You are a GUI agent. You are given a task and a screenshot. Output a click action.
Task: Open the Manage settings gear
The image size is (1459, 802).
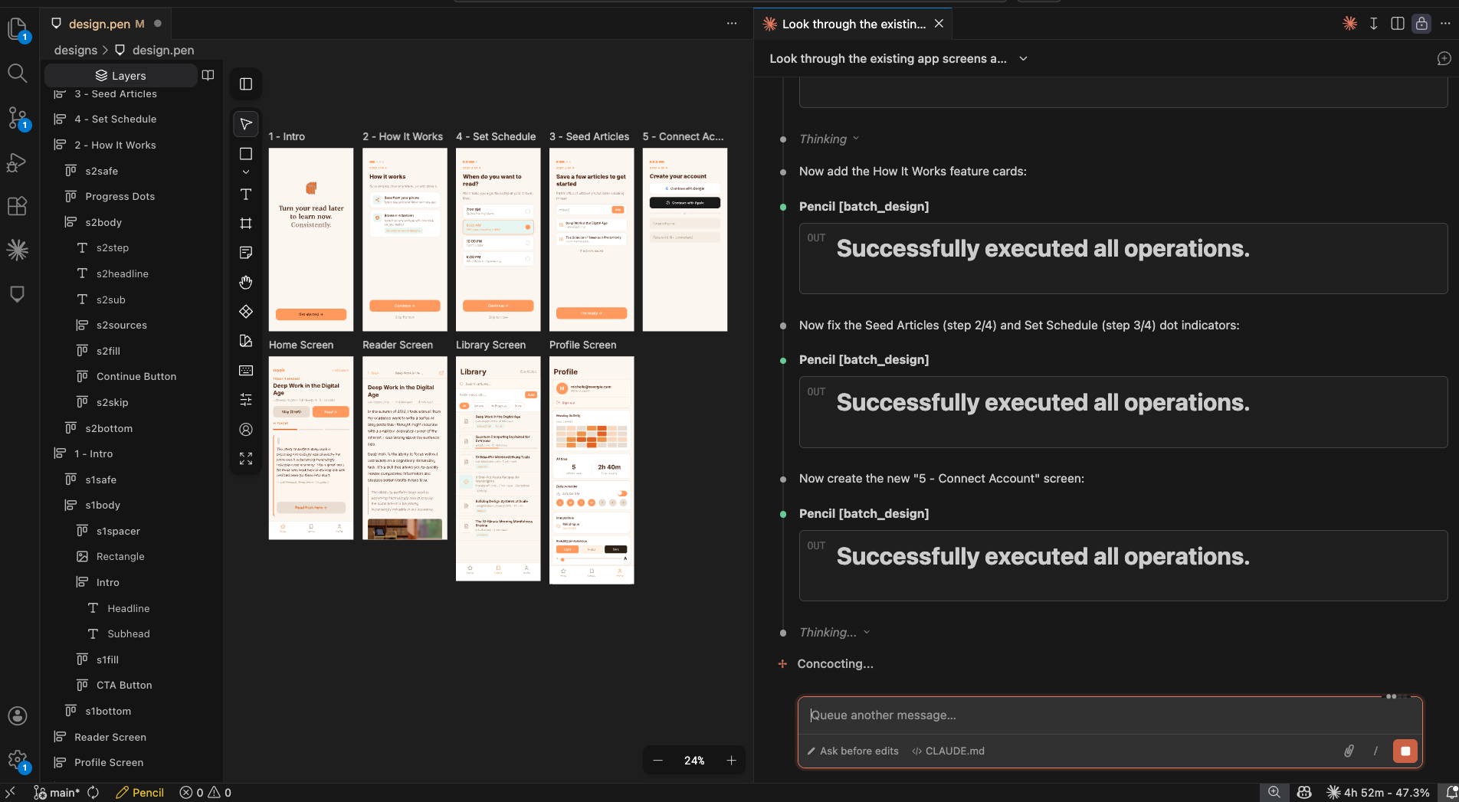coord(17,760)
